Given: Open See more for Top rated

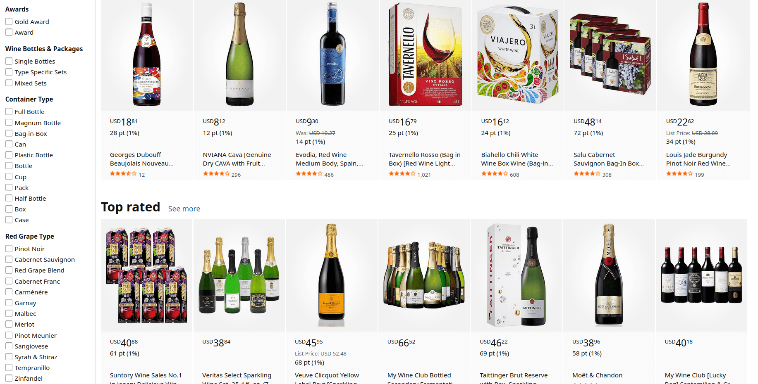Looking at the screenshot, I should pyautogui.click(x=184, y=209).
